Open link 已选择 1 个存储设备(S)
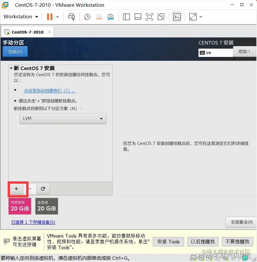This screenshot has width=257, height=262. [33, 222]
